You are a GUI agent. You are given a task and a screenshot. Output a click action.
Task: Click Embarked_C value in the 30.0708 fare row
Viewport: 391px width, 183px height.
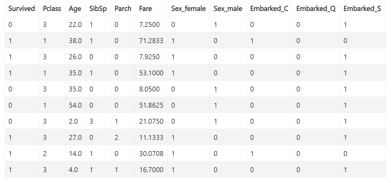(x=252, y=153)
